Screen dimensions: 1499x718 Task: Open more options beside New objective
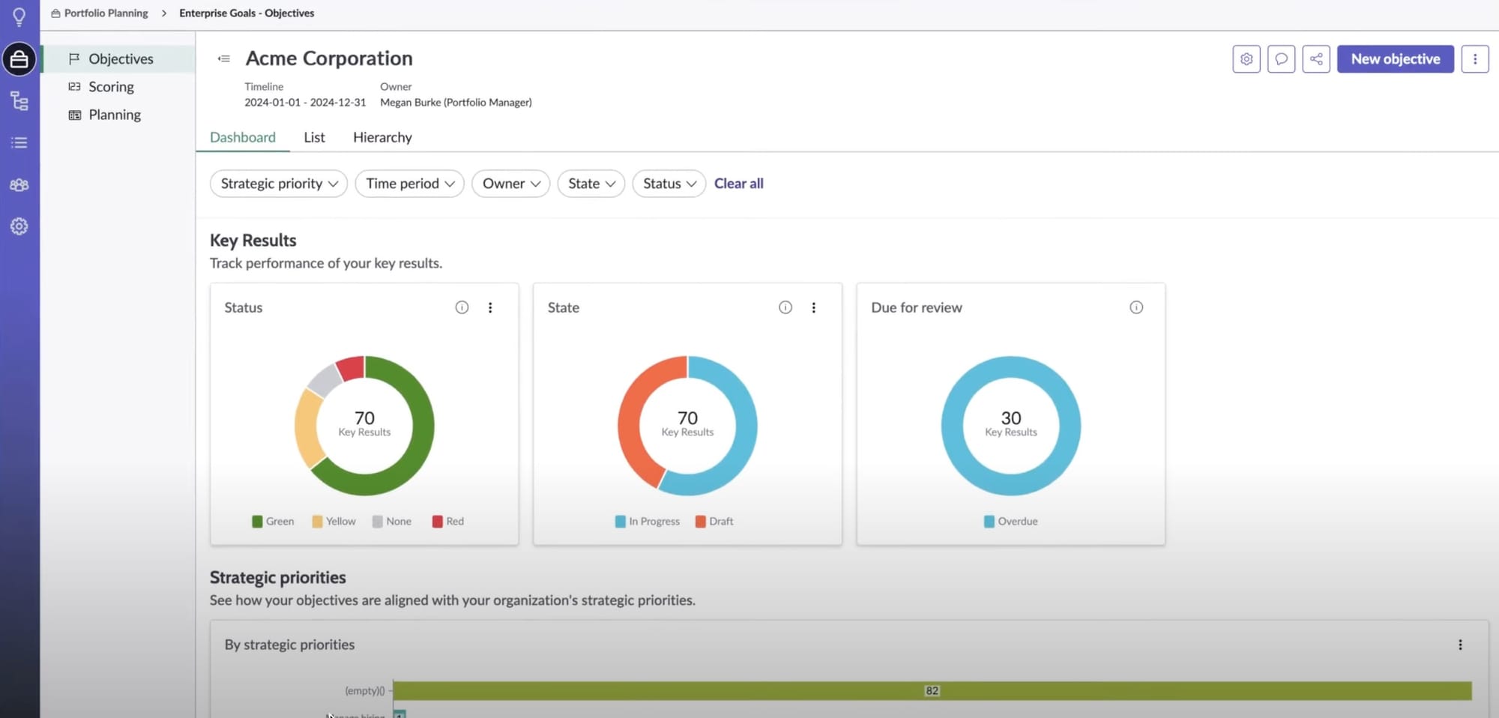coord(1475,59)
